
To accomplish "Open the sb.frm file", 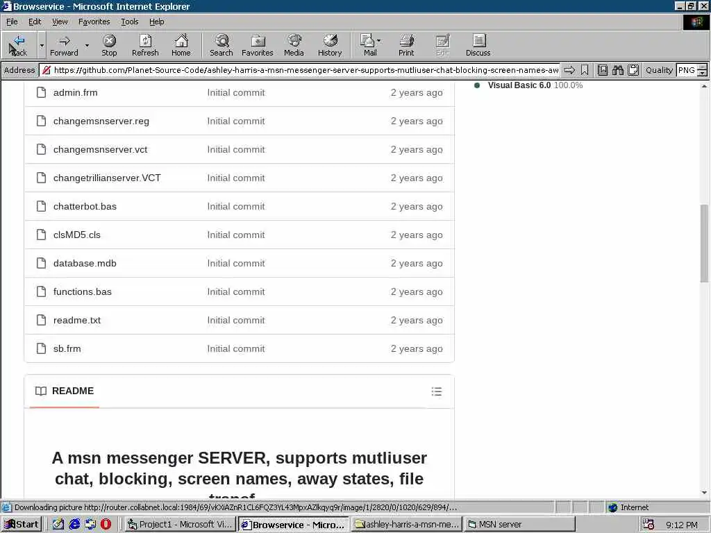I will tap(67, 348).
